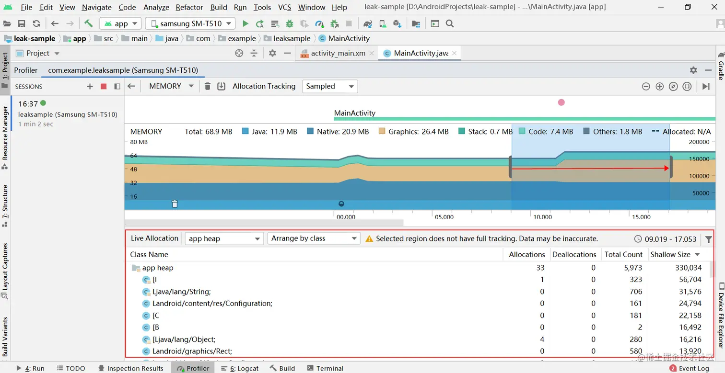Search everywhere with magnifier icon
725x373 pixels.
pos(450,23)
